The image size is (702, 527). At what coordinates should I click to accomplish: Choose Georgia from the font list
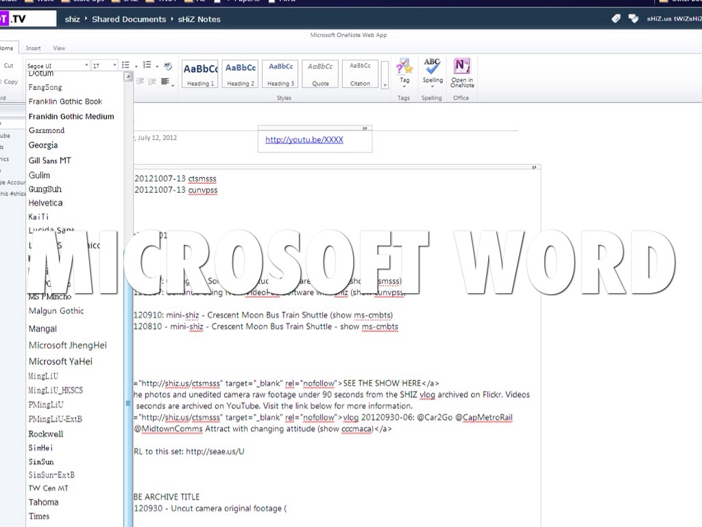[43, 145]
